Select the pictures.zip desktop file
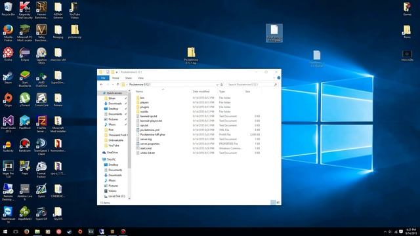This screenshot has width=420, height=236. (x=75, y=31)
